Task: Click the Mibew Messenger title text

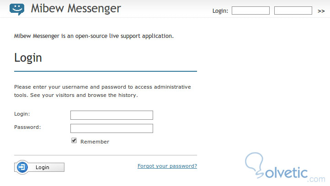Action: point(76,9)
